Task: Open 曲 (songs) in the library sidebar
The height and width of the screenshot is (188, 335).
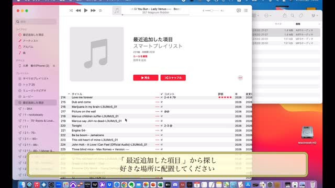Action: tap(24, 53)
